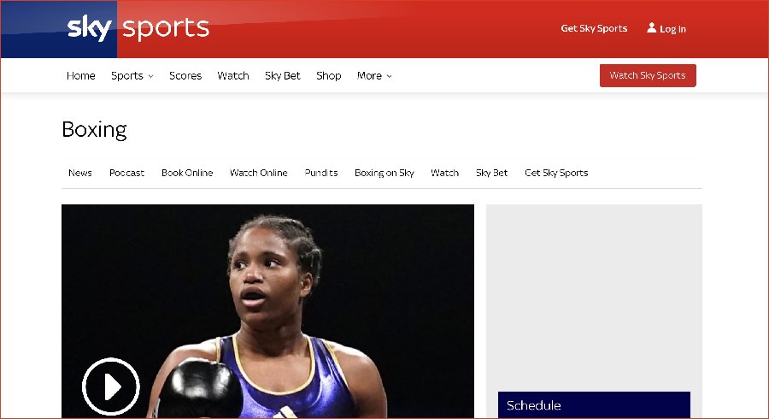Open Sky Bet in main navigation
The width and height of the screenshot is (769, 419).
point(283,75)
